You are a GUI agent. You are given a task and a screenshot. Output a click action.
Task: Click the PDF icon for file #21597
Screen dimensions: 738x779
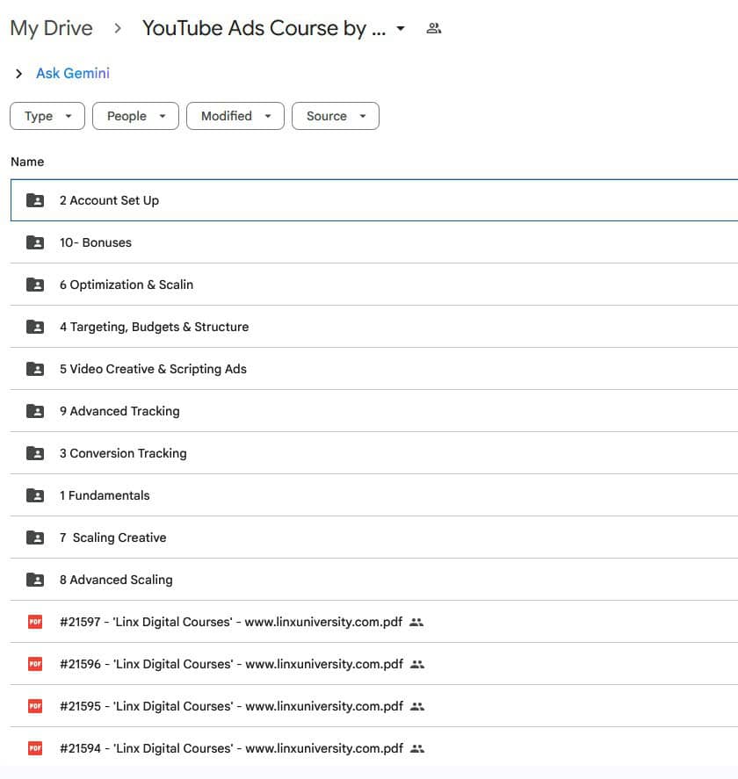[x=33, y=621]
